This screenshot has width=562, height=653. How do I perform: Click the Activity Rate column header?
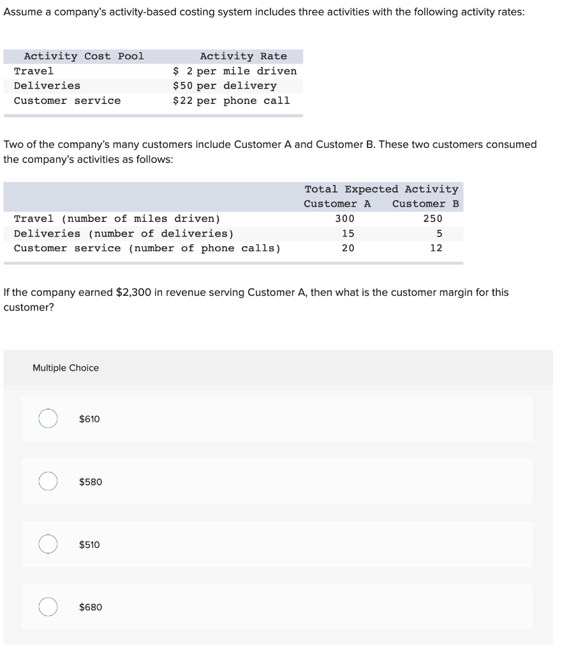pyautogui.click(x=243, y=56)
